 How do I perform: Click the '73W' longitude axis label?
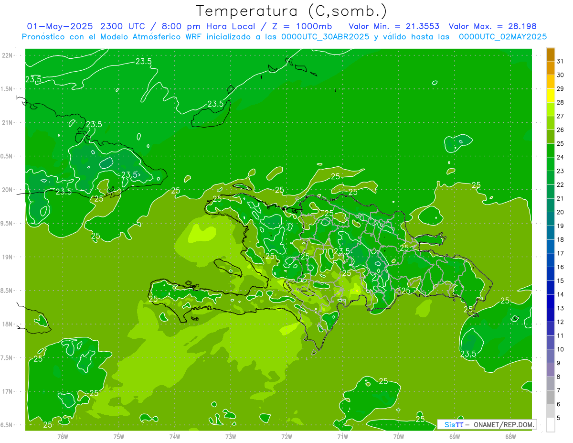(x=231, y=436)
